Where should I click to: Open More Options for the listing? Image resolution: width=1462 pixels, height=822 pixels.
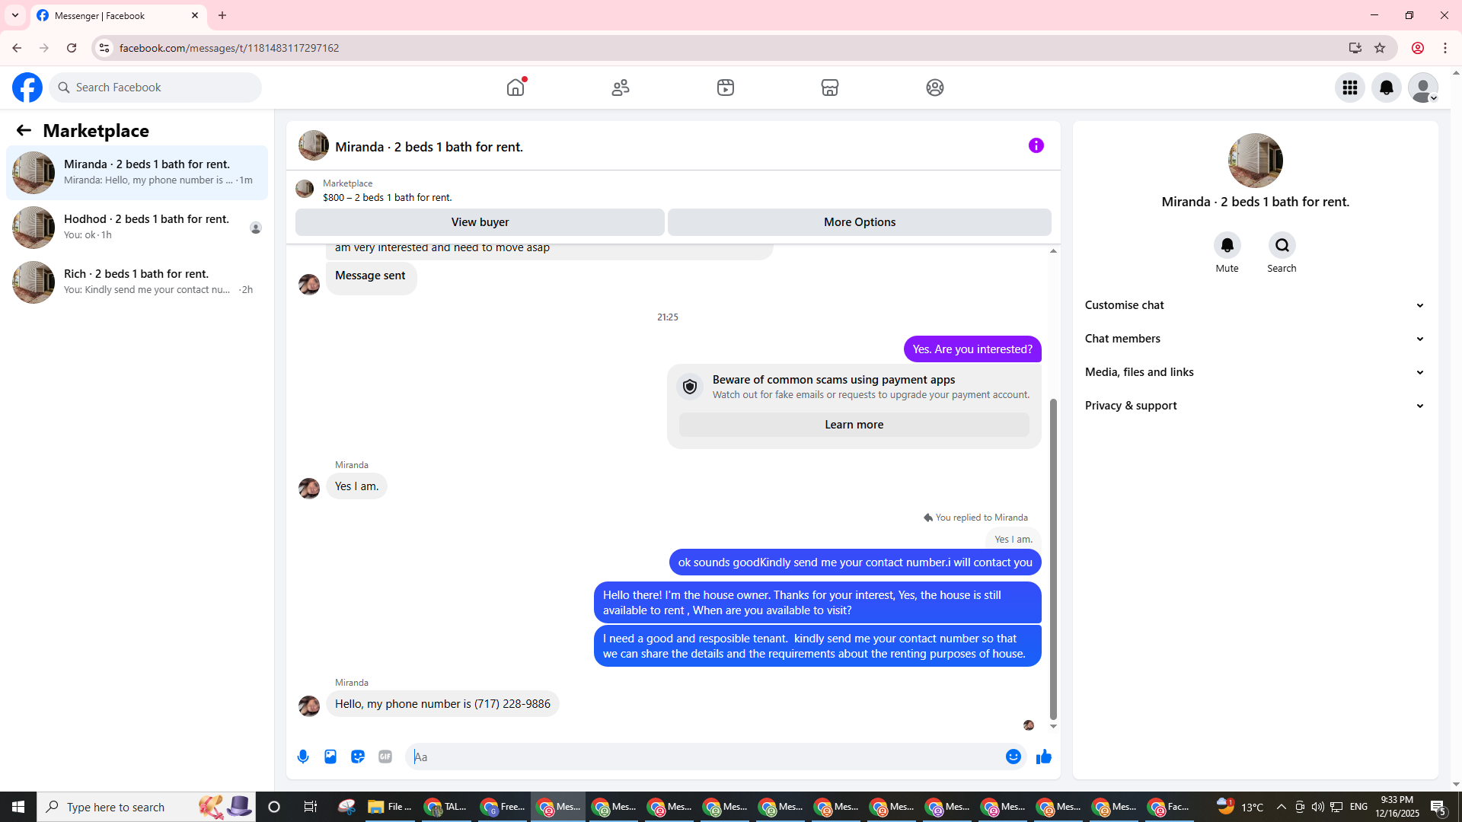point(860,222)
